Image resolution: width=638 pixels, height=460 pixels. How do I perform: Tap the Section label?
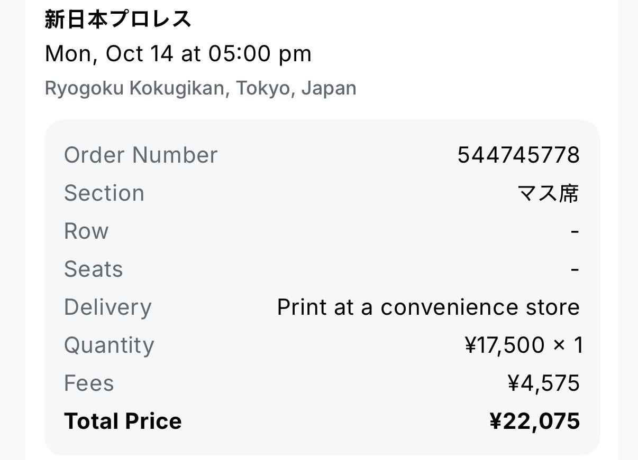click(104, 193)
